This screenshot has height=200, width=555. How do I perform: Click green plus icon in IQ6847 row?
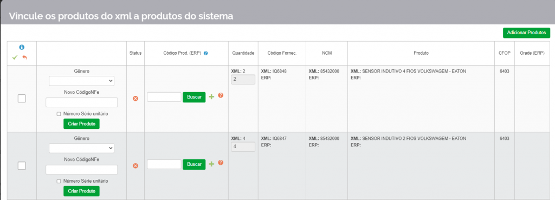[211, 164]
